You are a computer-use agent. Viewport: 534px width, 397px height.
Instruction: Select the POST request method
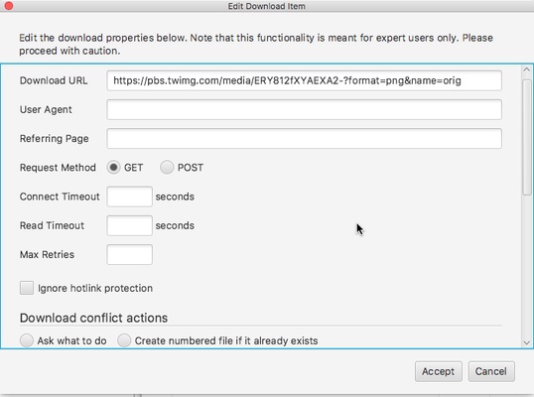[167, 168]
